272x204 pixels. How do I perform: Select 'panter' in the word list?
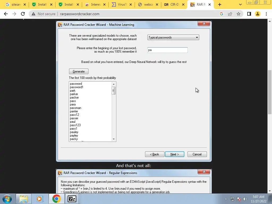point(74,111)
